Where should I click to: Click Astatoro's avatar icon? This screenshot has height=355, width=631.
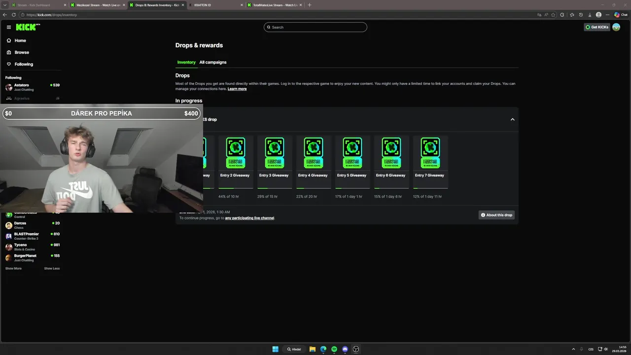coord(9,87)
